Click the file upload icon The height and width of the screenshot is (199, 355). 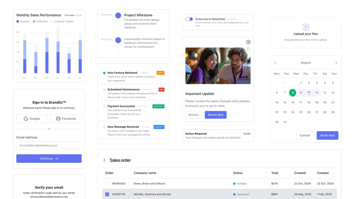306,27
